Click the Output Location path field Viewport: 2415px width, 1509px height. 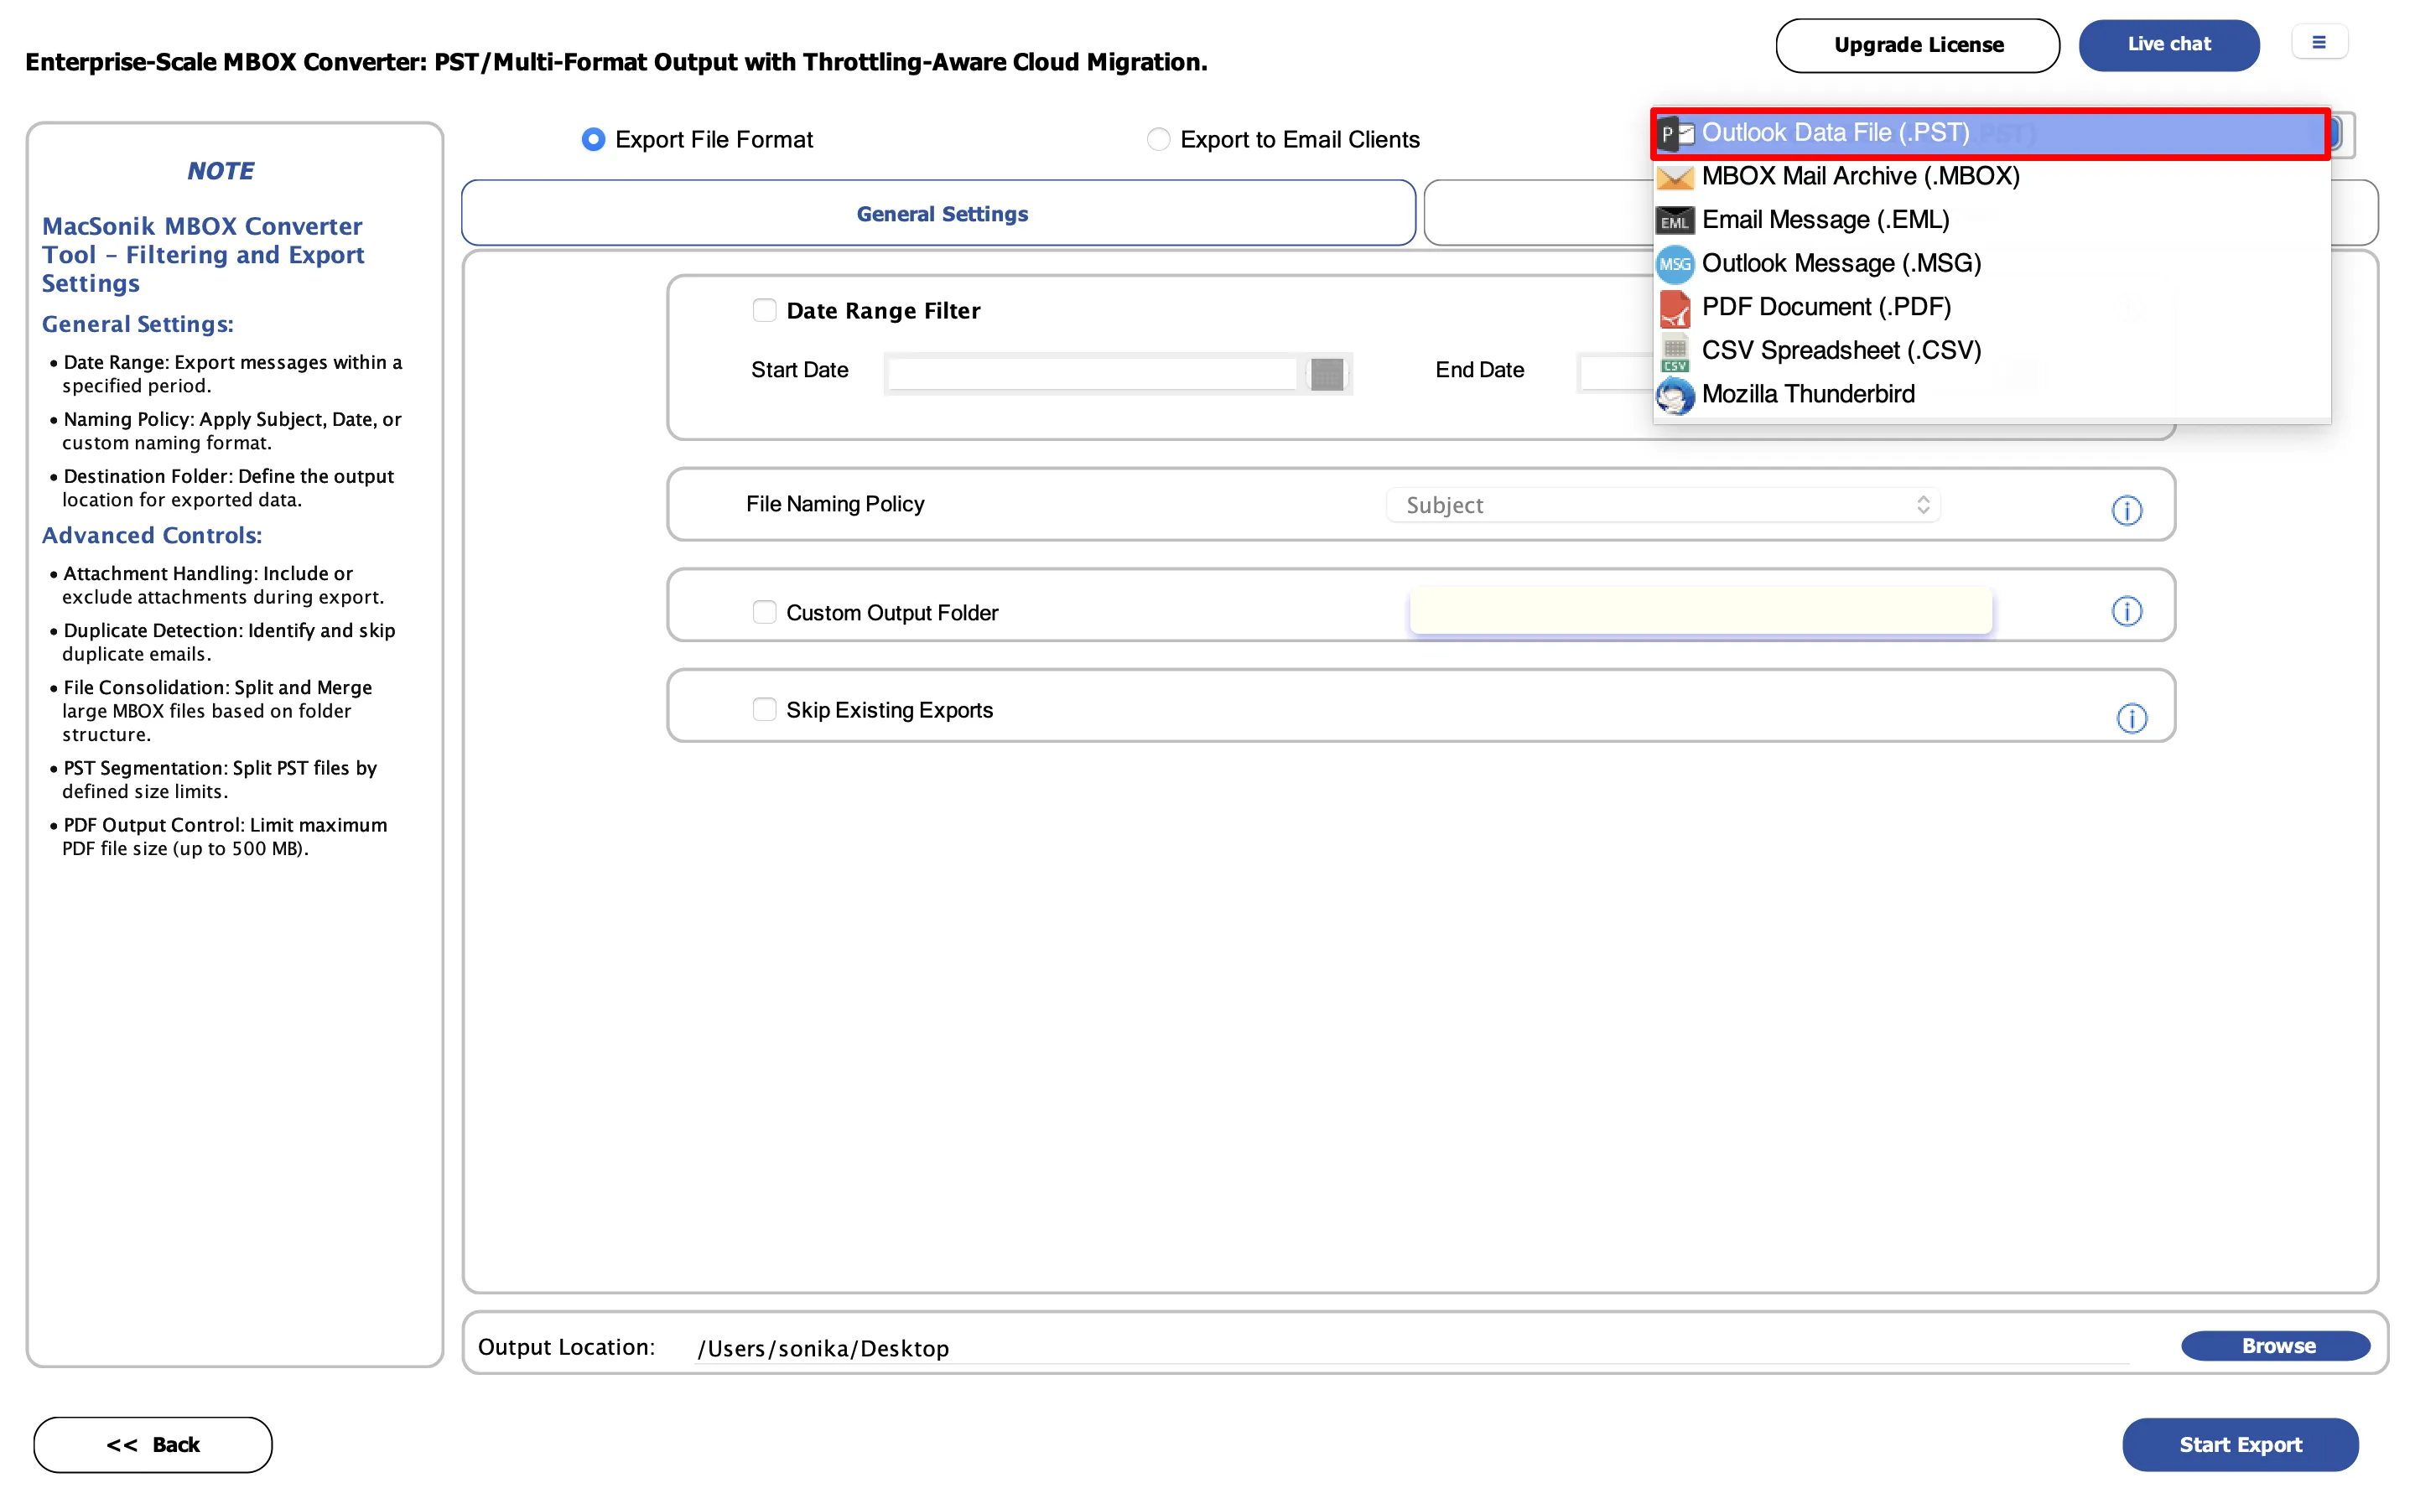[x=1412, y=1348]
